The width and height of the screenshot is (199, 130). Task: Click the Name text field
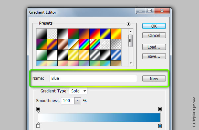(93, 78)
